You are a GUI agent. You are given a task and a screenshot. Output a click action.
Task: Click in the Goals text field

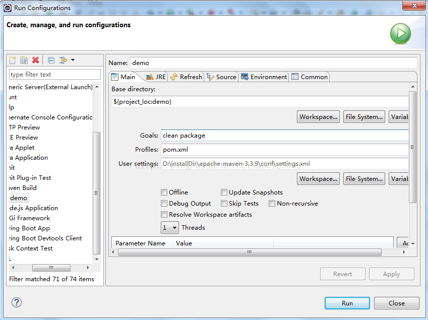[x=284, y=136]
